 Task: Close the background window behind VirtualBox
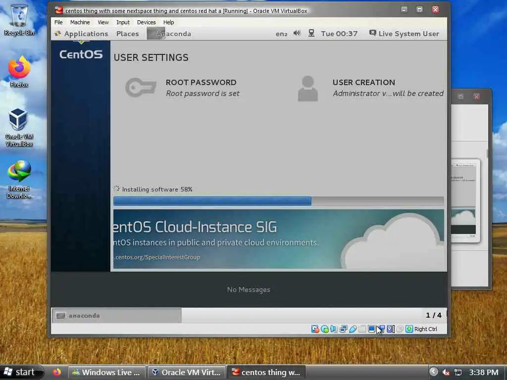pos(477,96)
